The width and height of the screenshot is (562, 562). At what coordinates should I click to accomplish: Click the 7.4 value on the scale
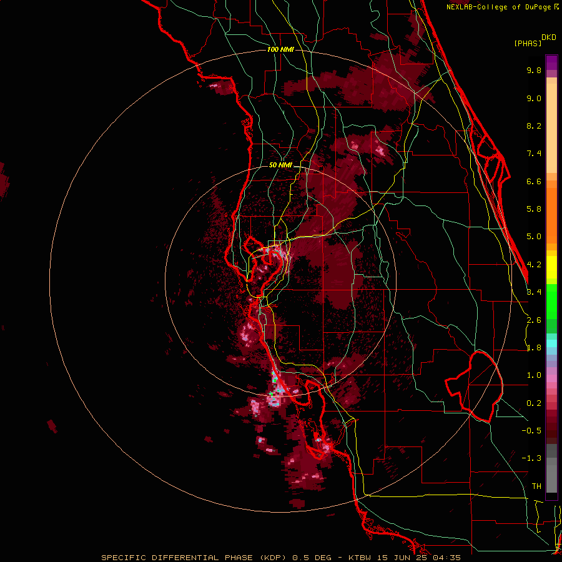click(534, 154)
